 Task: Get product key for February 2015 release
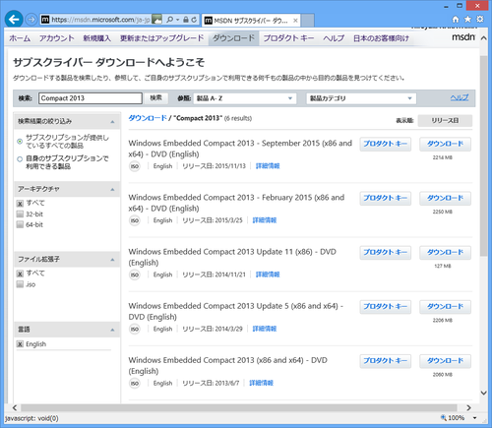tap(385, 198)
